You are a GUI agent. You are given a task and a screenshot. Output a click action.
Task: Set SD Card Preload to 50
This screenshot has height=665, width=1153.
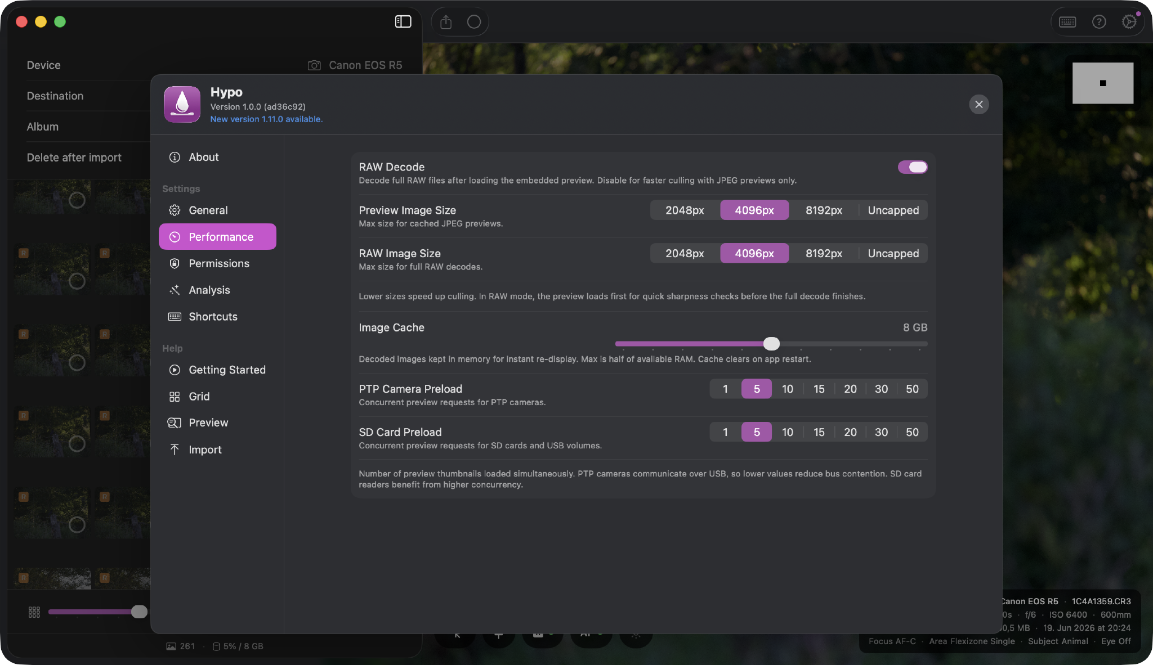click(x=912, y=432)
